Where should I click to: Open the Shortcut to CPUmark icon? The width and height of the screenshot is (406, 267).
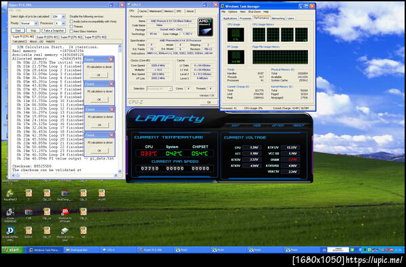coord(65,214)
